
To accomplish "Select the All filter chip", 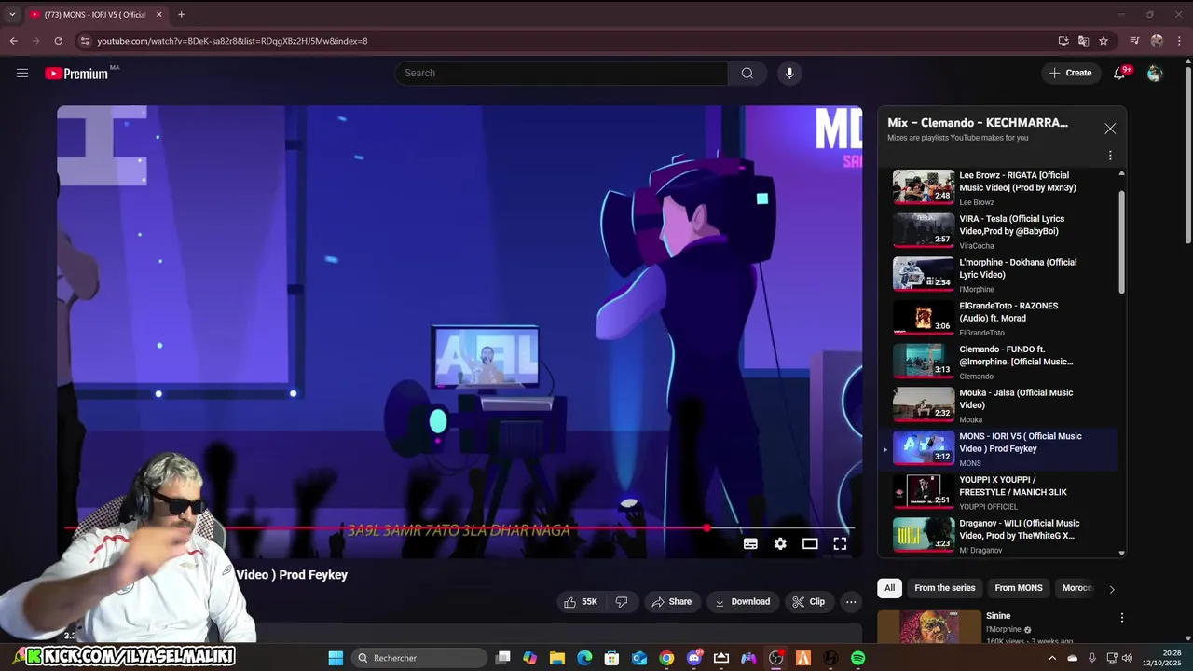I will tap(889, 588).
